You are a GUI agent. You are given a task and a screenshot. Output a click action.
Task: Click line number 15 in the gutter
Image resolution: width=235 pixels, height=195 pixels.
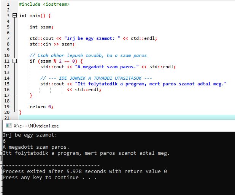7,84
